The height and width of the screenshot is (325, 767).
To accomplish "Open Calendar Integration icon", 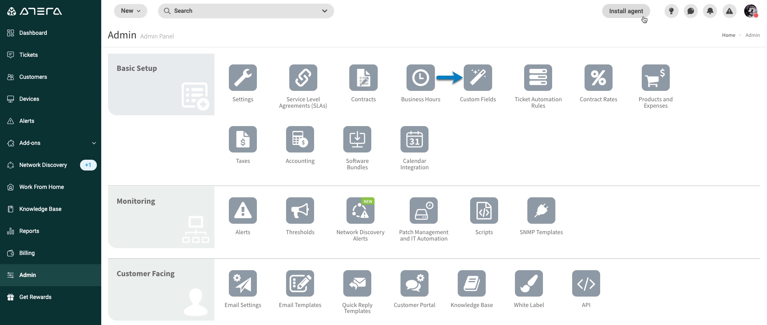I will pos(415,139).
